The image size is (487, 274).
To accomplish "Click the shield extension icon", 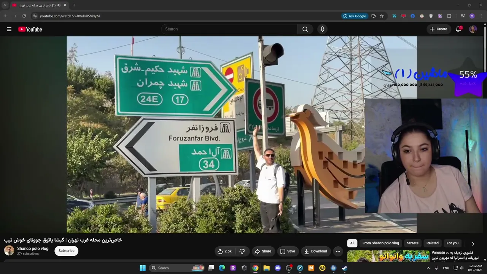I will pos(431,16).
